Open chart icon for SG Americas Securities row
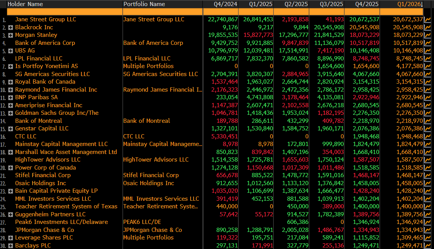Screen dimensions: 434x249 click(428, 74)
